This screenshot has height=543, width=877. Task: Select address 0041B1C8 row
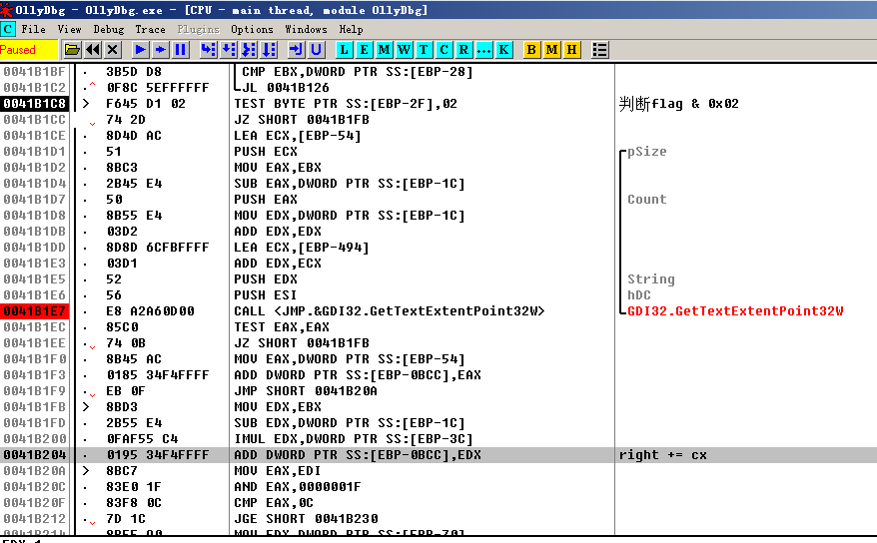[x=35, y=104]
